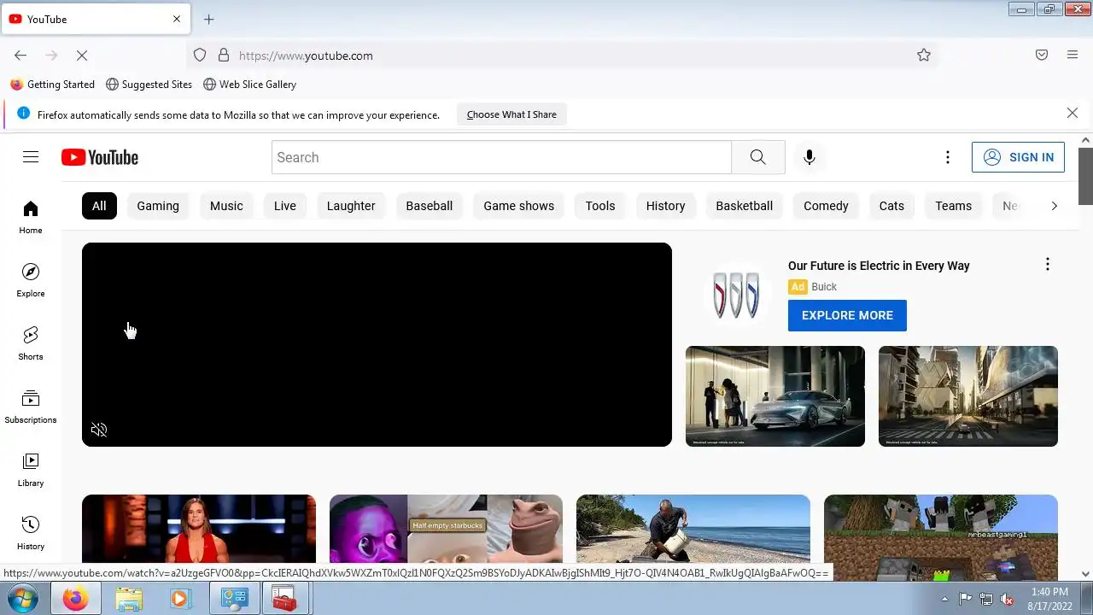
Task: Select the Music filter chip
Action: 226,206
